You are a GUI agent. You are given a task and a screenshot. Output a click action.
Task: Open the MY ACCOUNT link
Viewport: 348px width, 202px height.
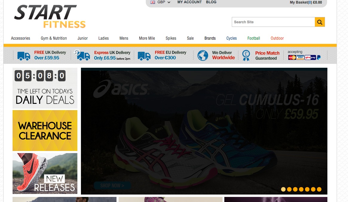[x=189, y=2]
